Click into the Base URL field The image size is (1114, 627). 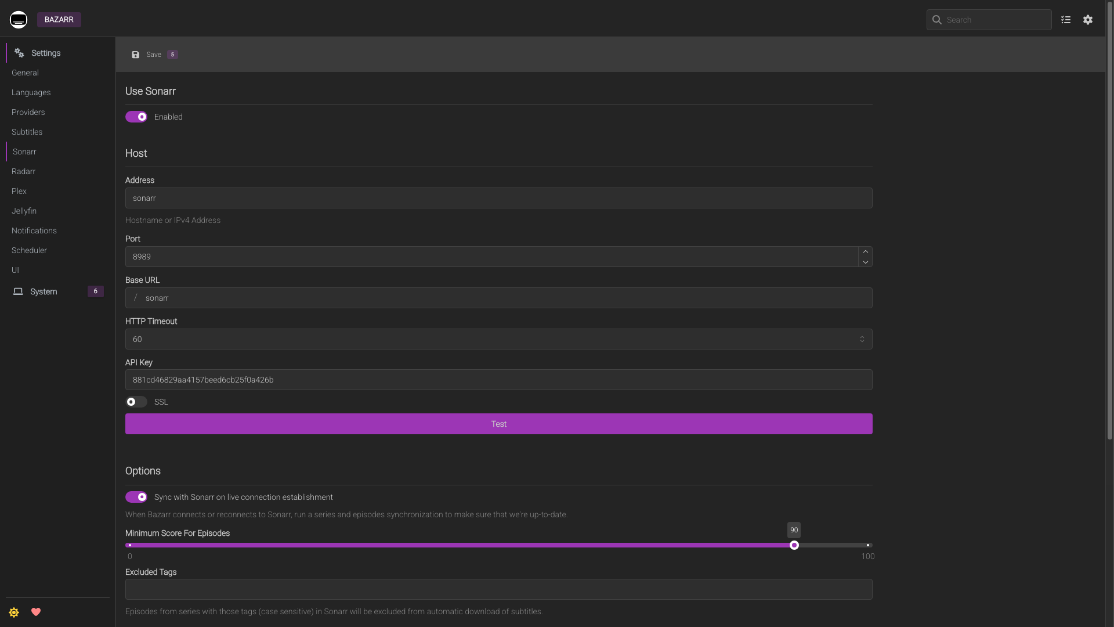click(499, 298)
